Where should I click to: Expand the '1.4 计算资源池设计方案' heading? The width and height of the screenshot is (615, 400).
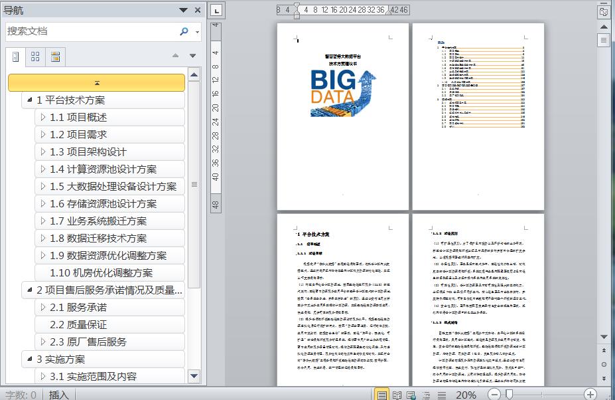coord(43,169)
